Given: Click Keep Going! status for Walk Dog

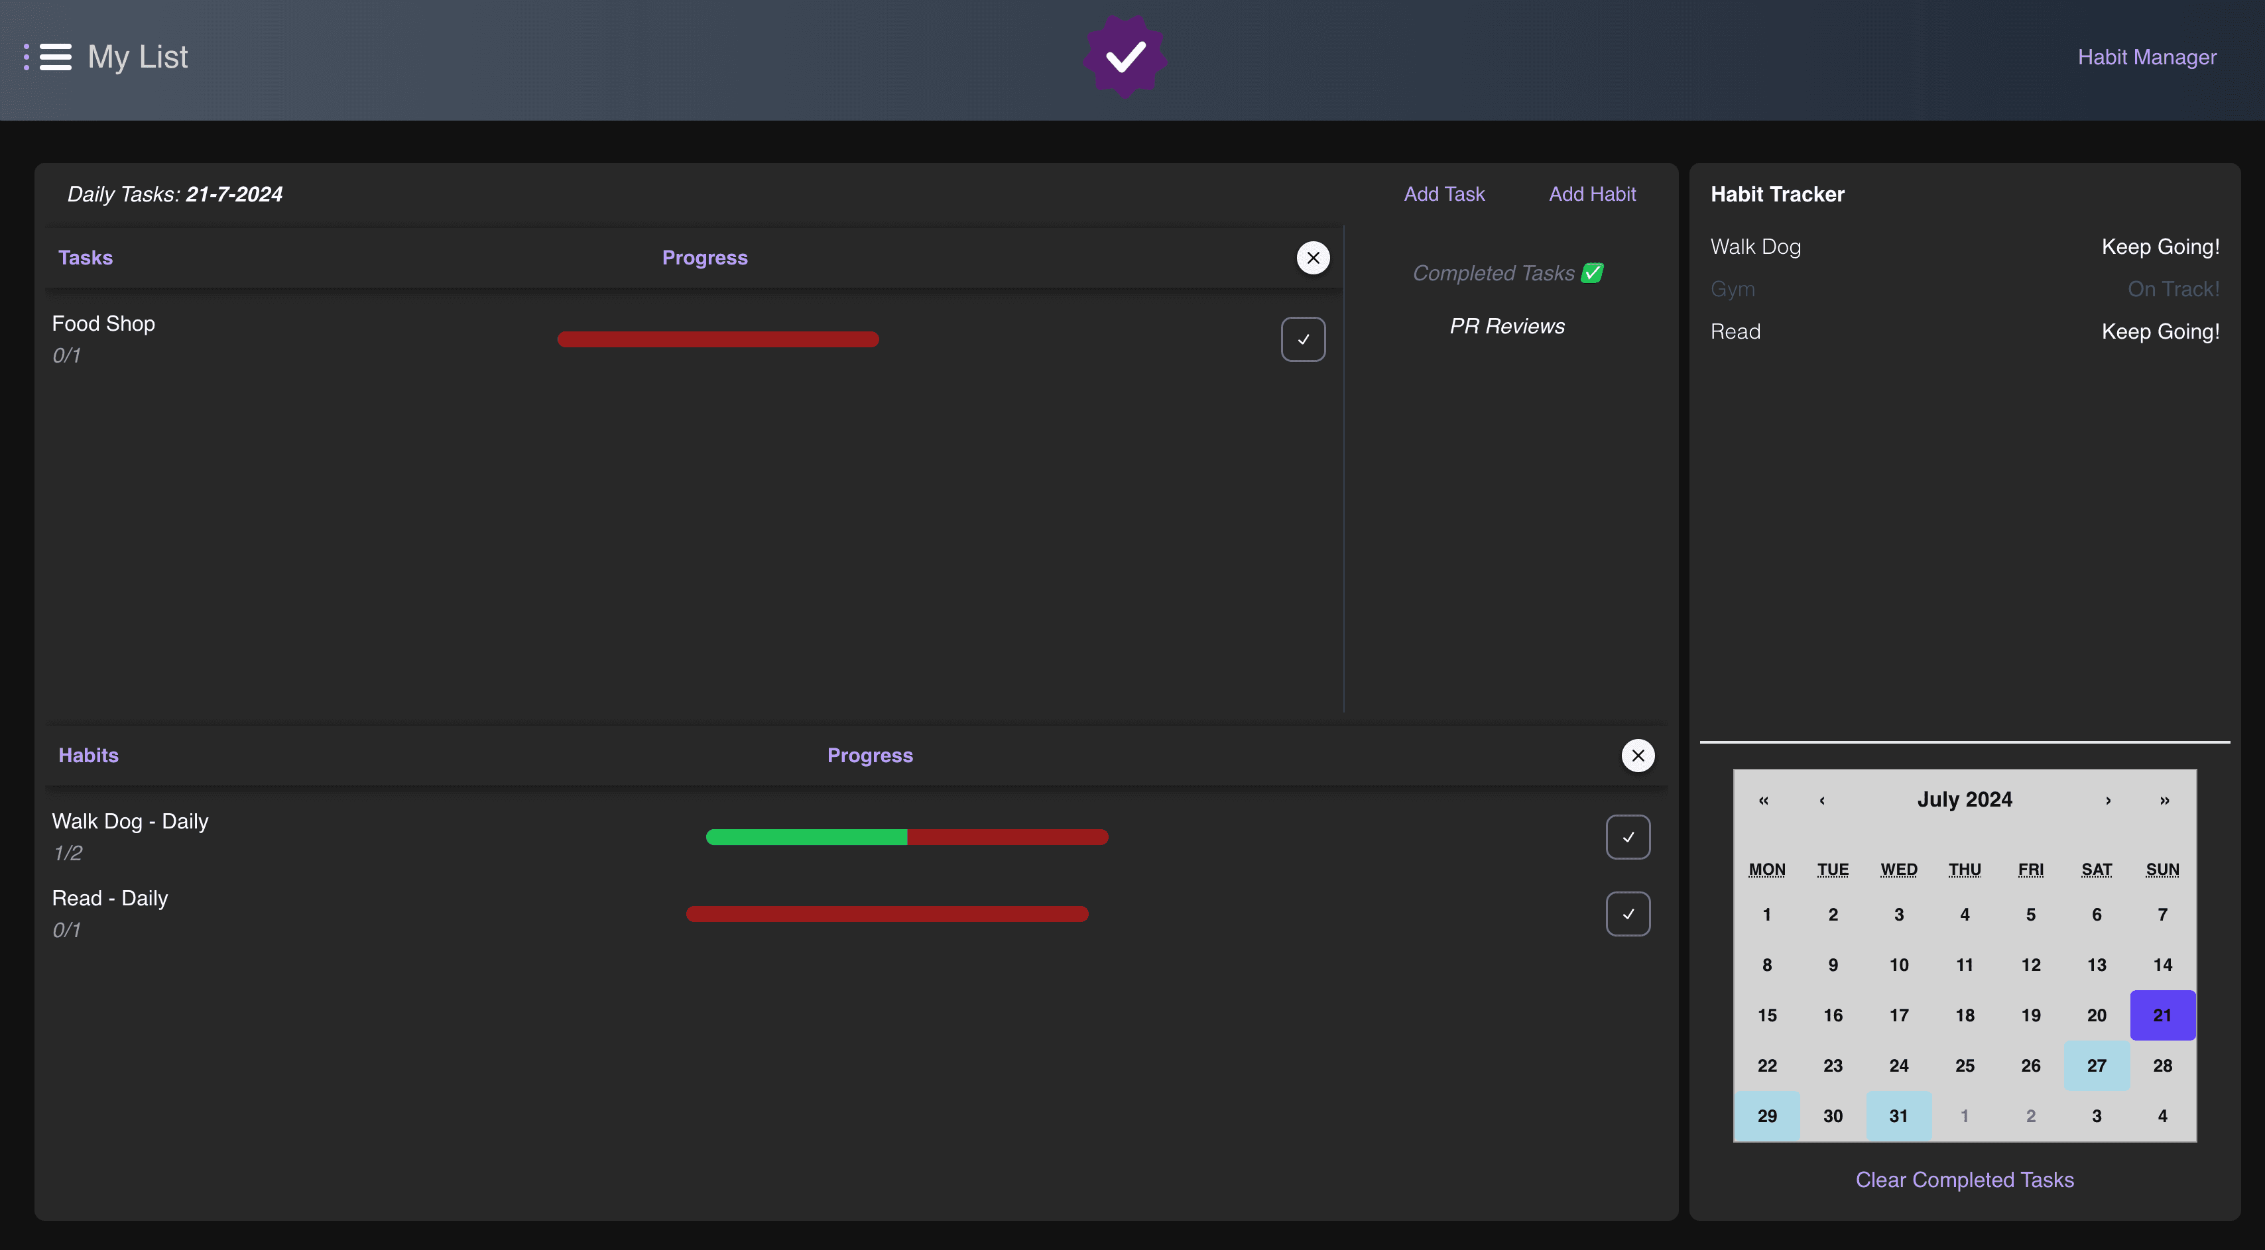Looking at the screenshot, I should [2160, 247].
